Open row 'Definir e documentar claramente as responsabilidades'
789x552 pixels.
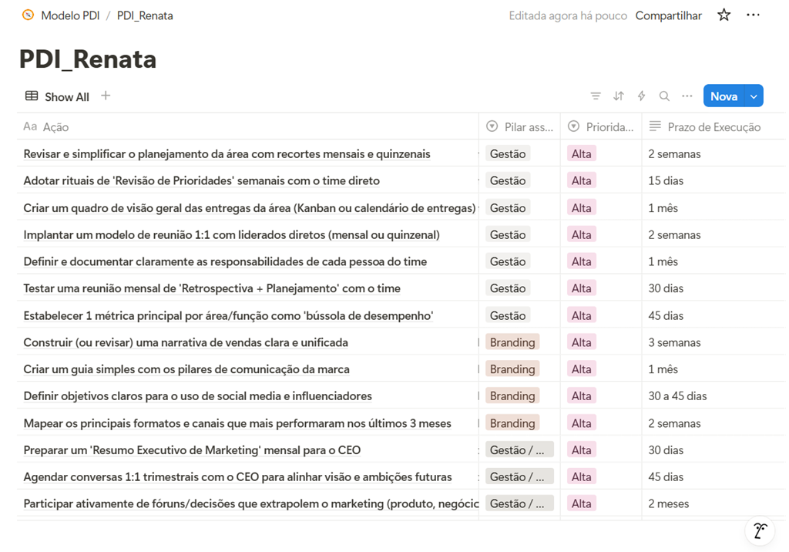[x=225, y=261]
